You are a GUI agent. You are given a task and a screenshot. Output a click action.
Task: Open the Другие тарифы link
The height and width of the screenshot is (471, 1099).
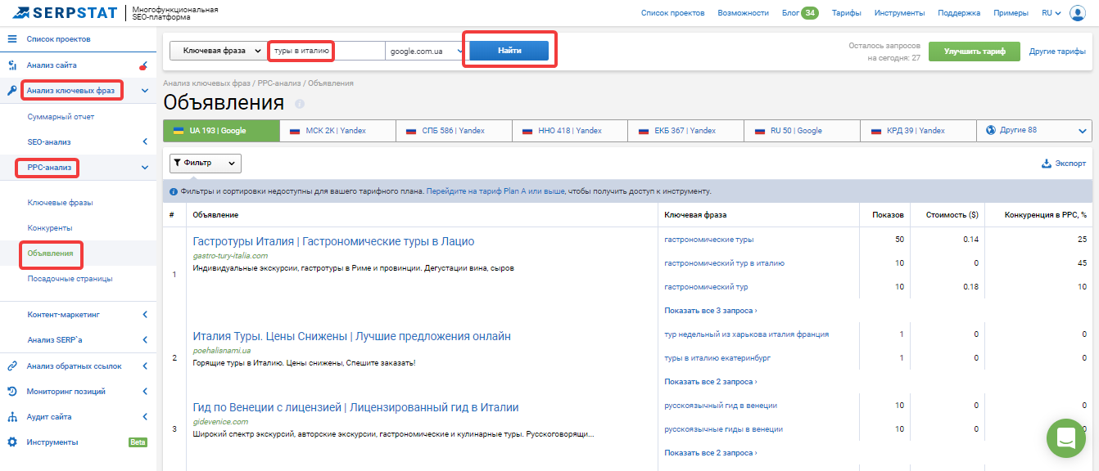[x=1057, y=51]
